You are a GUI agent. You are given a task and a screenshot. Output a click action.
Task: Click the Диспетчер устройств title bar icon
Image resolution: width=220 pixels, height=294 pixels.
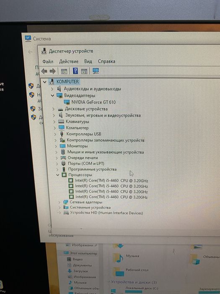44,51
